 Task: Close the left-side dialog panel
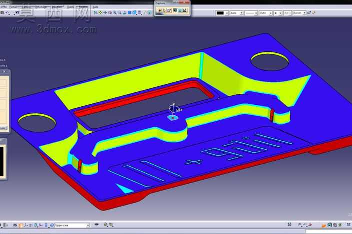click(4, 72)
